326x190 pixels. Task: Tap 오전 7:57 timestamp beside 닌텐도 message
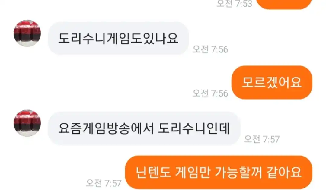point(104,183)
